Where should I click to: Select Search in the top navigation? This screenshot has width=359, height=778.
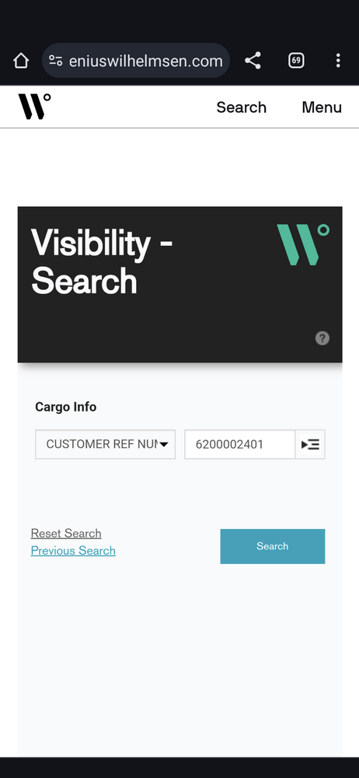pyautogui.click(x=242, y=107)
